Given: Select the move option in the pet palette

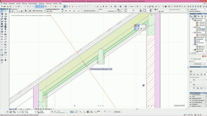Looking at the screenshot, I should [138, 26].
